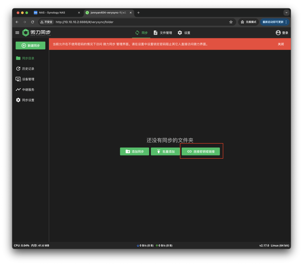Switch to NAS - Synology NAS tab

click(52, 12)
